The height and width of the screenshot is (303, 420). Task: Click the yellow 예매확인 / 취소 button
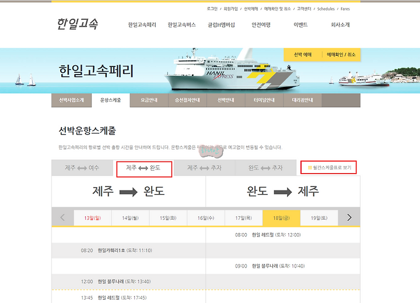[341, 55]
